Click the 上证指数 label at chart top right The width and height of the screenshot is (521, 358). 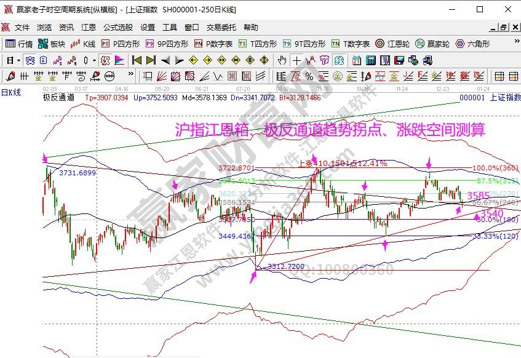tap(505, 97)
